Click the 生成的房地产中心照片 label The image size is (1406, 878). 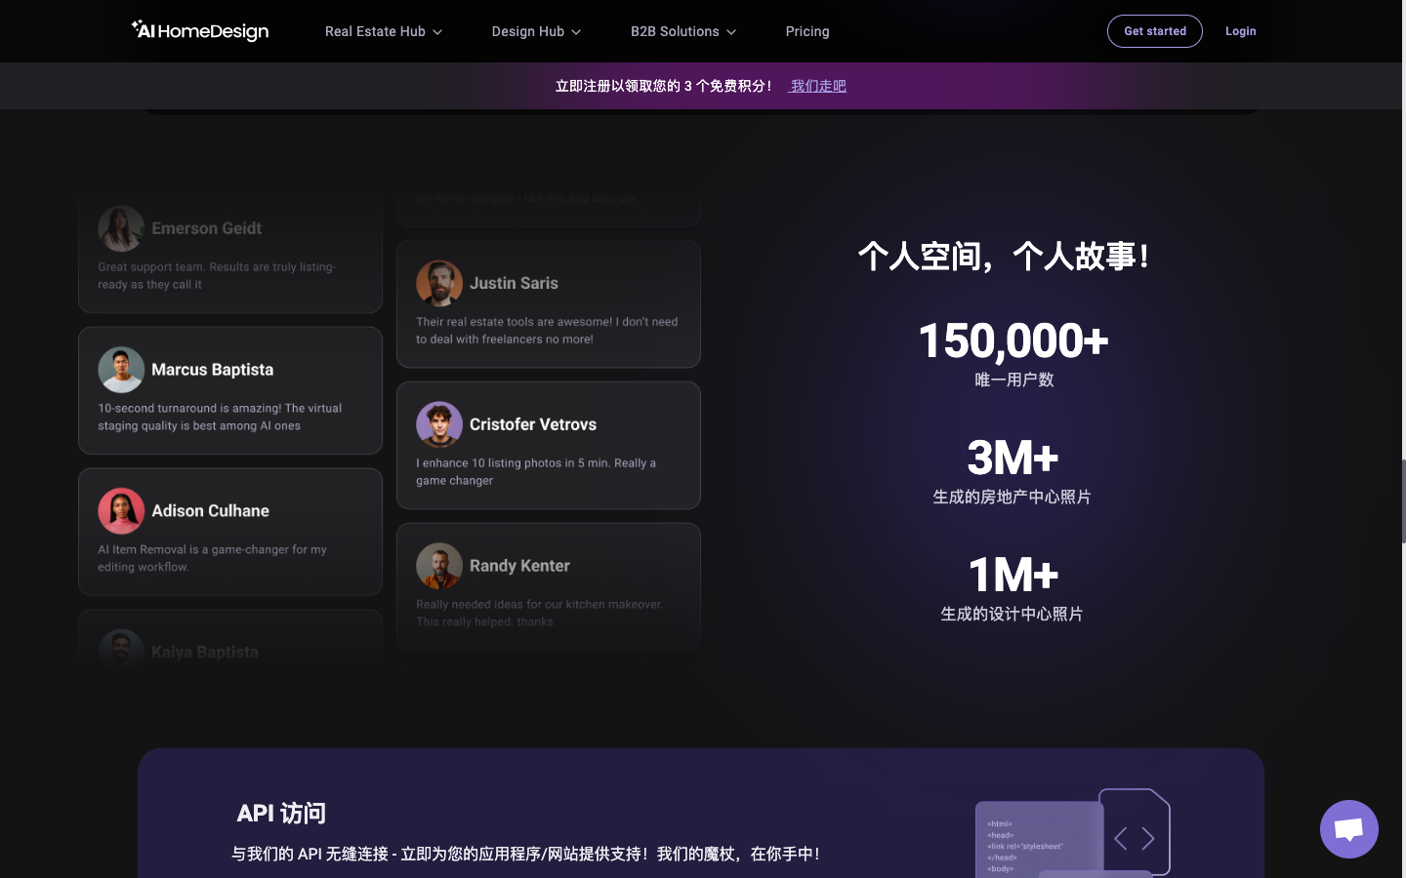tap(1012, 497)
